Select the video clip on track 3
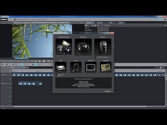The height and width of the screenshot is (125, 167). point(30,83)
